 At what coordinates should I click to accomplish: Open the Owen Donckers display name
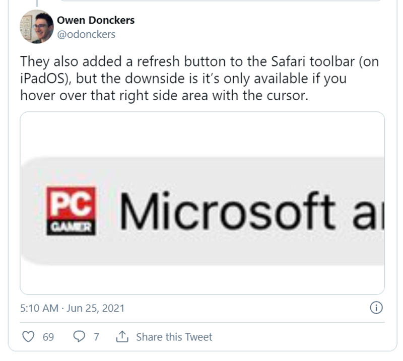tap(96, 21)
